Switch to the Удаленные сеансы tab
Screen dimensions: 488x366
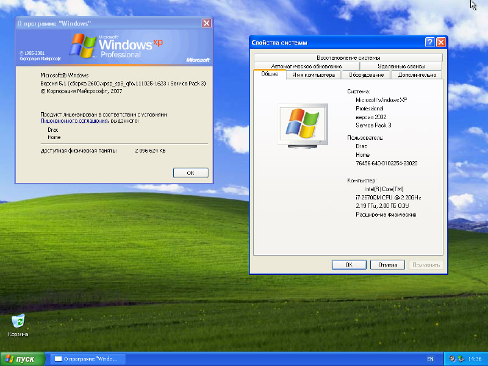pyautogui.click(x=401, y=66)
